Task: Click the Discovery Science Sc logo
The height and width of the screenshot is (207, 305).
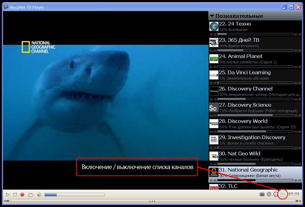Action: coord(214,108)
